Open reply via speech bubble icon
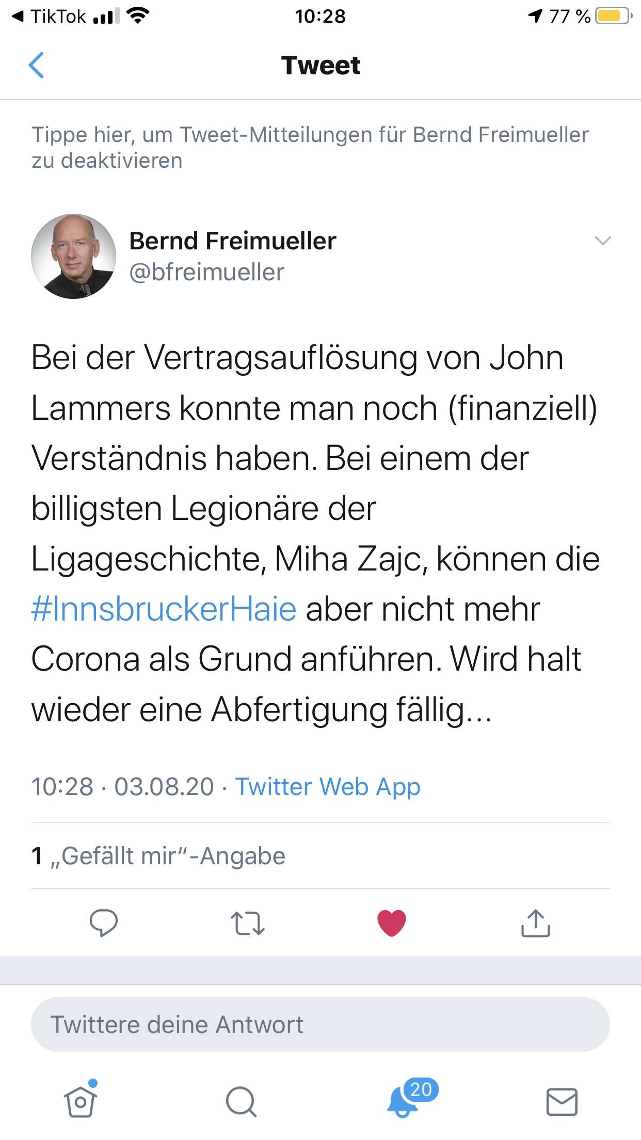 pyautogui.click(x=103, y=923)
